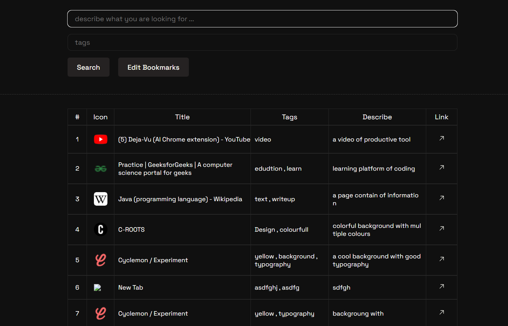Screen dimensions: 508x326
Task: Click 'learning platform of coding' description
Action: click(374, 169)
